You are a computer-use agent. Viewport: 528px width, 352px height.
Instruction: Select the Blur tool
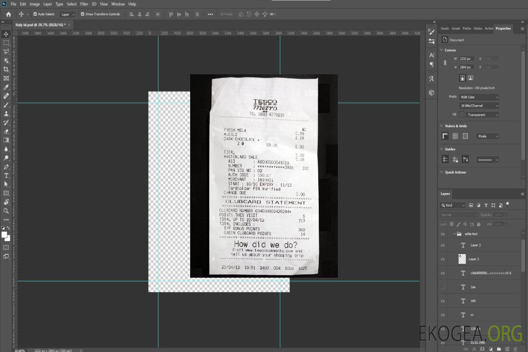click(6, 149)
